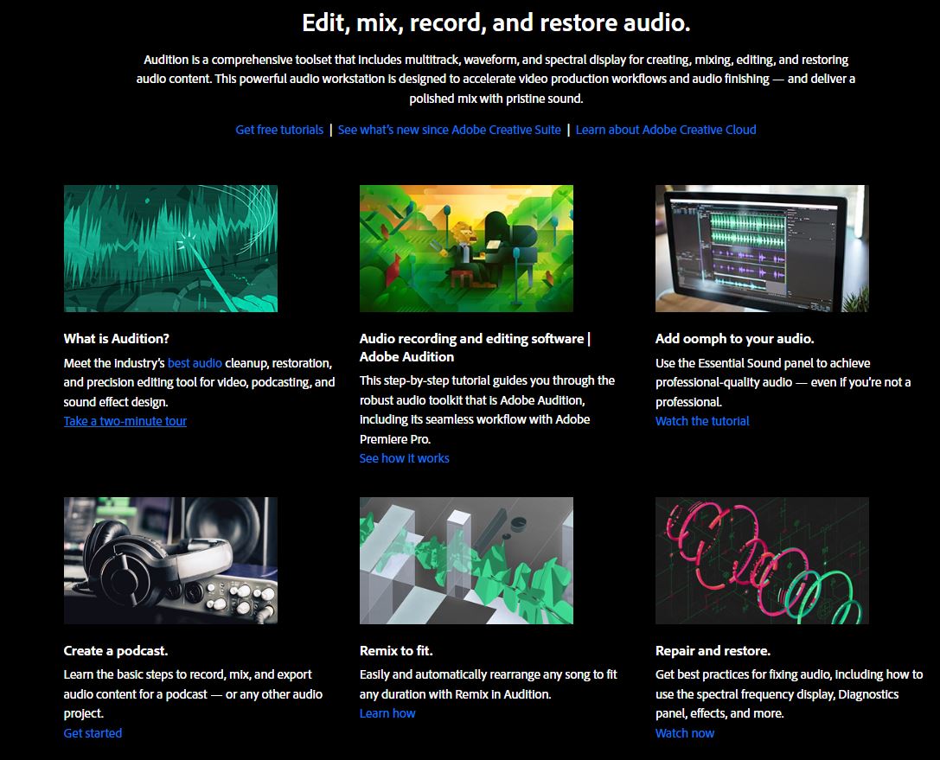The width and height of the screenshot is (940, 760).
Task: Open the laptop waveform thumbnail
Action: coord(762,248)
